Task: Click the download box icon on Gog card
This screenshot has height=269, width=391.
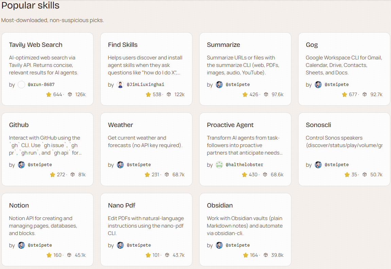Action: [365, 94]
